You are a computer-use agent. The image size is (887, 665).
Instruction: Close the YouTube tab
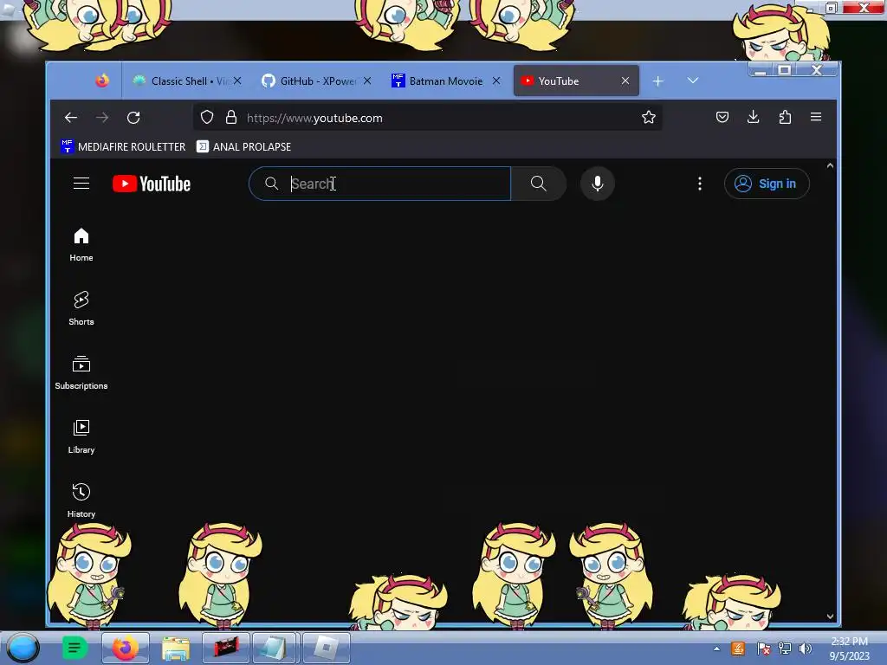pos(625,81)
